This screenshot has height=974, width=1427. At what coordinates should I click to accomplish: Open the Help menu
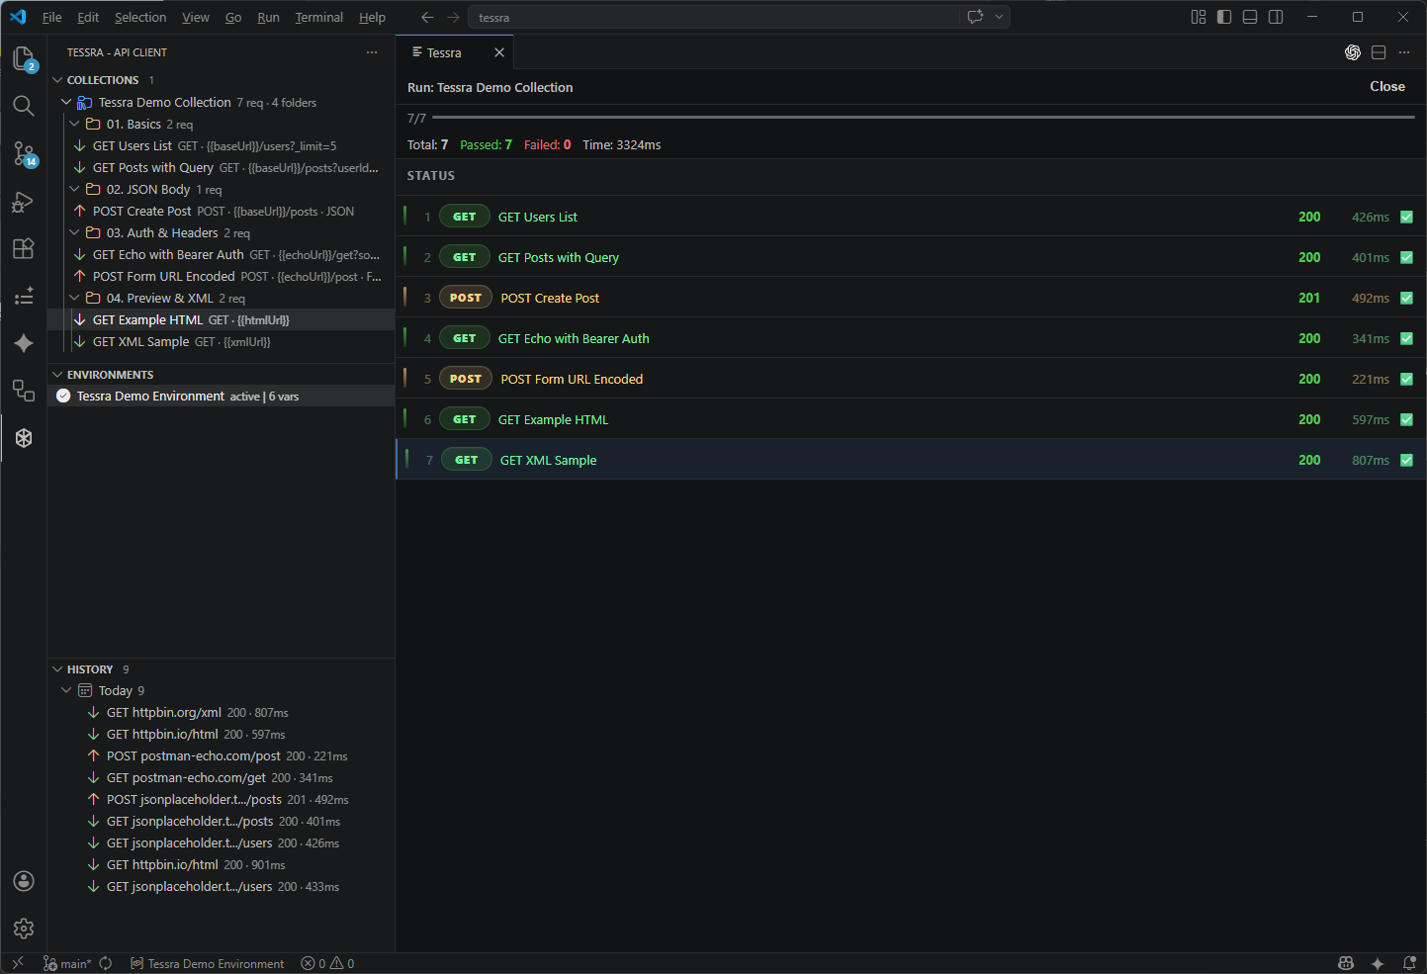click(372, 17)
